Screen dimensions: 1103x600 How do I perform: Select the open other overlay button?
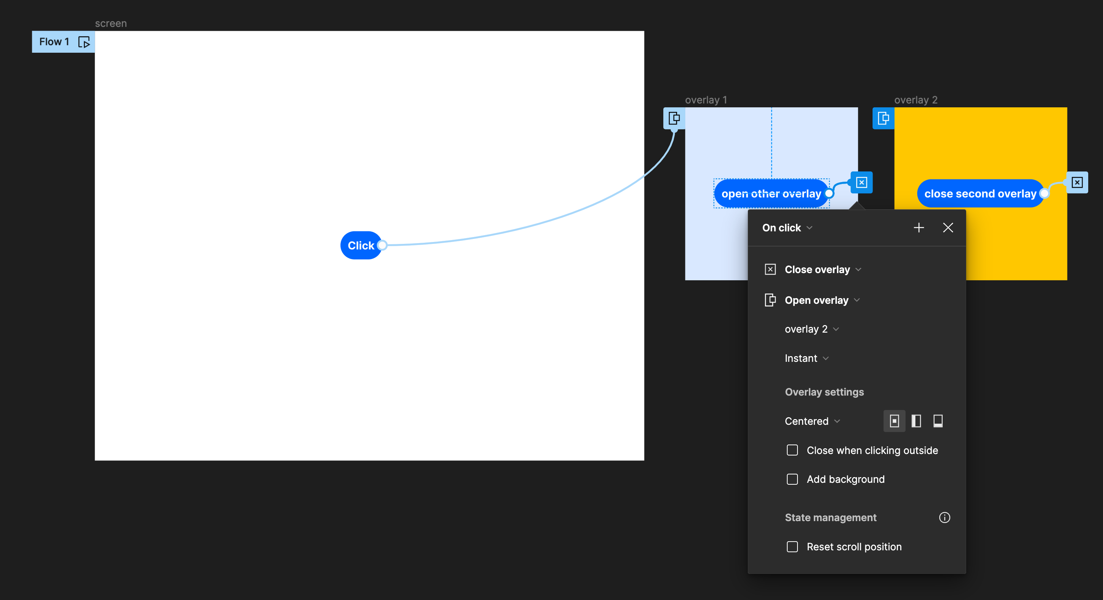771,194
